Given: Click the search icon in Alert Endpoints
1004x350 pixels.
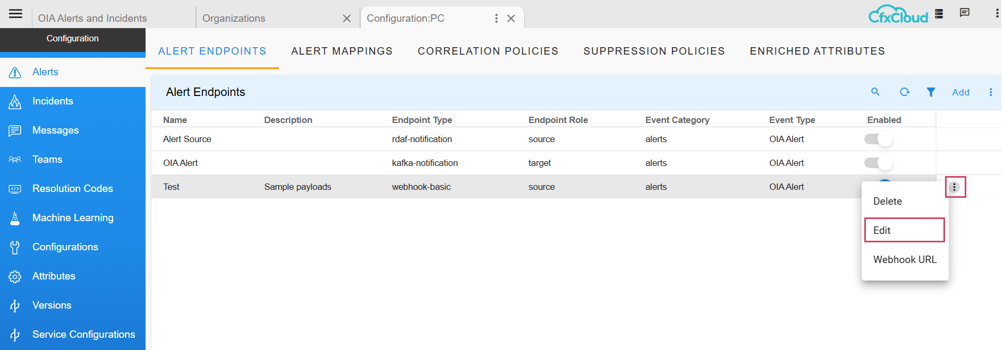Looking at the screenshot, I should (875, 92).
